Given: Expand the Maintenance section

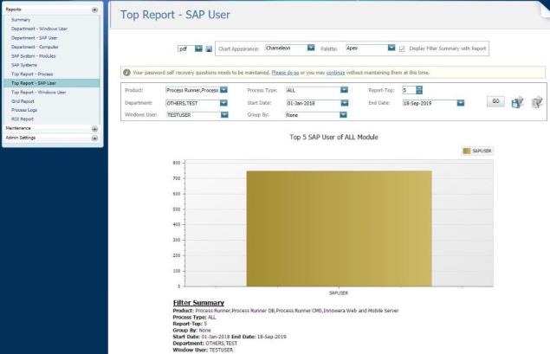Looking at the screenshot, I should [94, 129].
